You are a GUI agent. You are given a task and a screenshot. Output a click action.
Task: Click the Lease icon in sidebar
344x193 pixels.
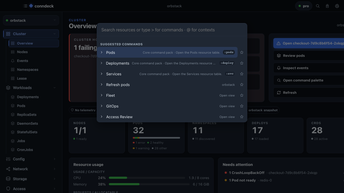pyautogui.click(x=13, y=79)
